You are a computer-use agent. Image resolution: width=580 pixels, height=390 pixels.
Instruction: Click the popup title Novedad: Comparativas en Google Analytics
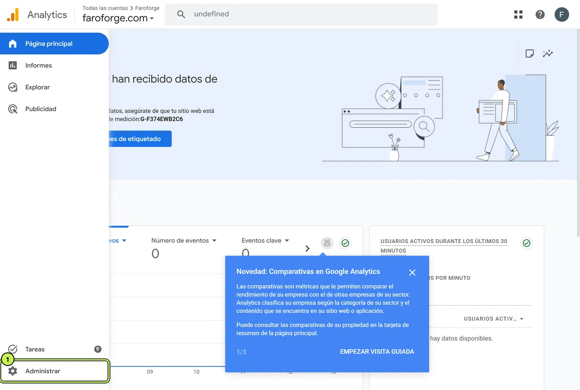pos(308,272)
